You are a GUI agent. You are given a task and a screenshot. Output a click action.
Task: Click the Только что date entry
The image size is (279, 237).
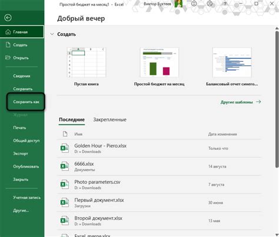[x=218, y=148]
